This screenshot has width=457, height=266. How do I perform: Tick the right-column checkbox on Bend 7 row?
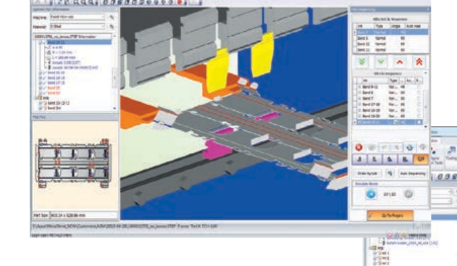[x=419, y=99]
